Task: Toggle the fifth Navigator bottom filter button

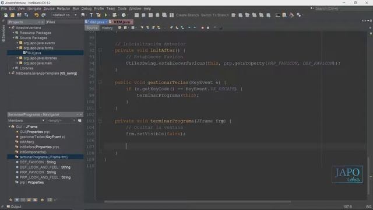Action: pyautogui.click(x=35, y=199)
